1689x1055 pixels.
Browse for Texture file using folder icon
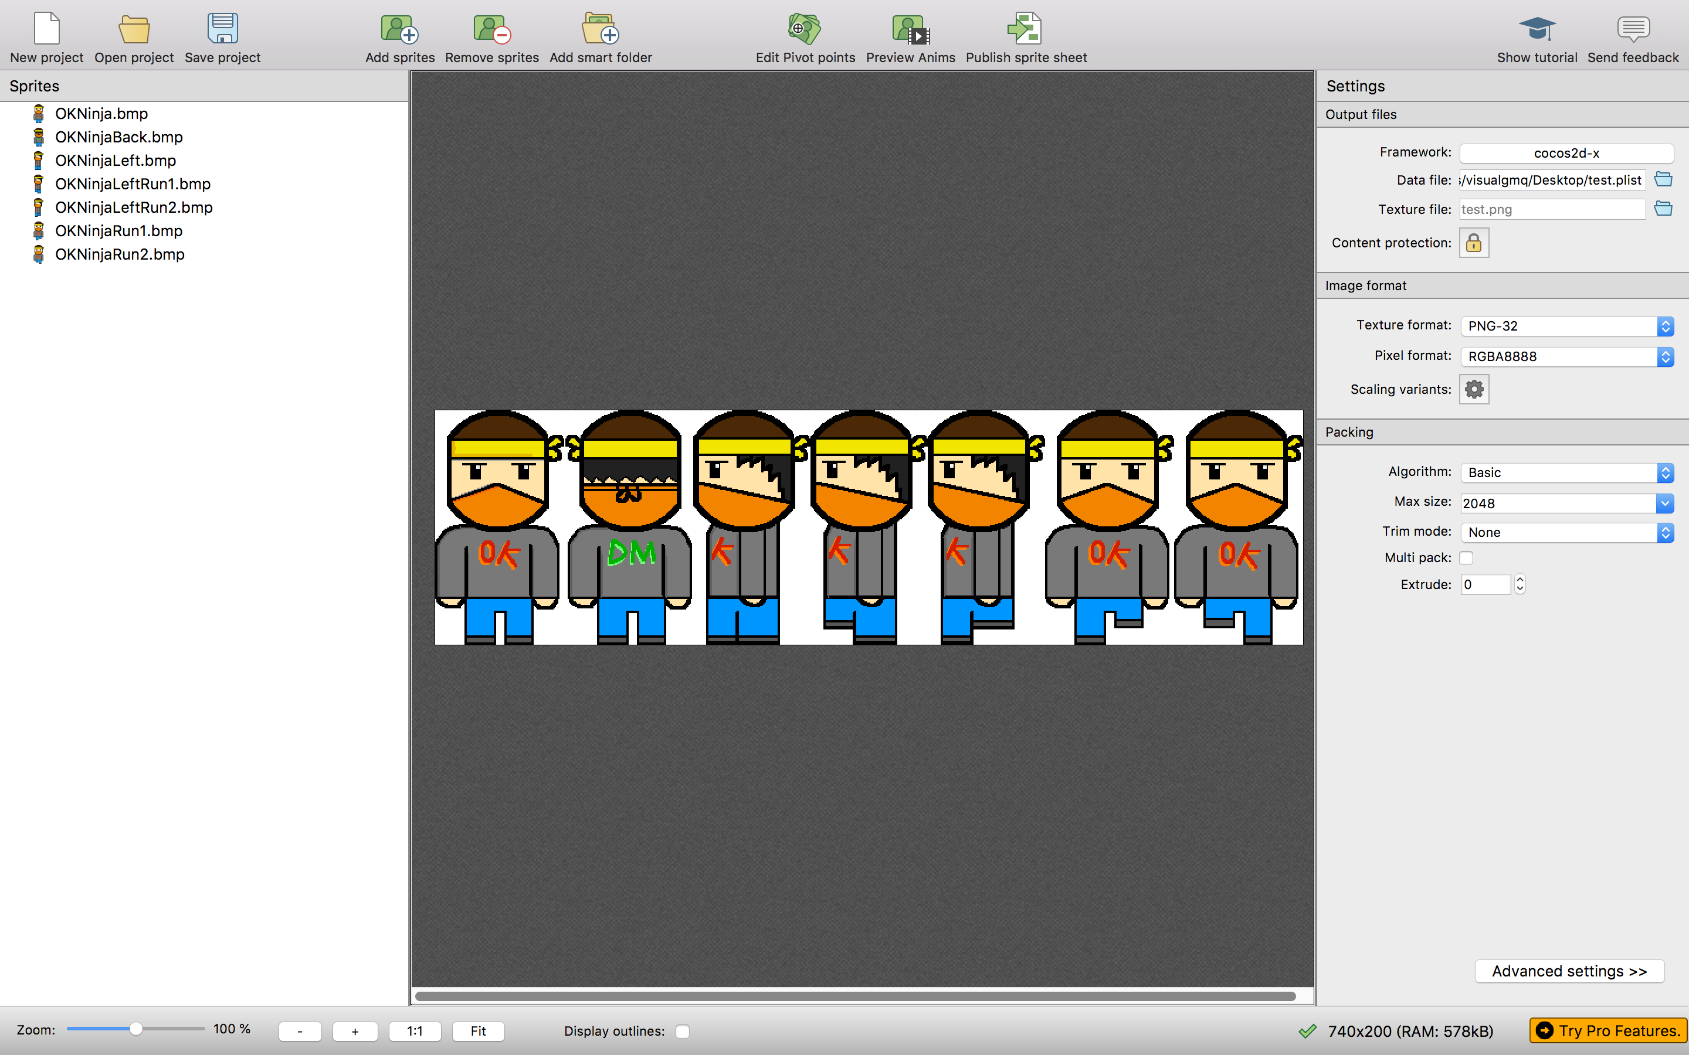(x=1663, y=209)
